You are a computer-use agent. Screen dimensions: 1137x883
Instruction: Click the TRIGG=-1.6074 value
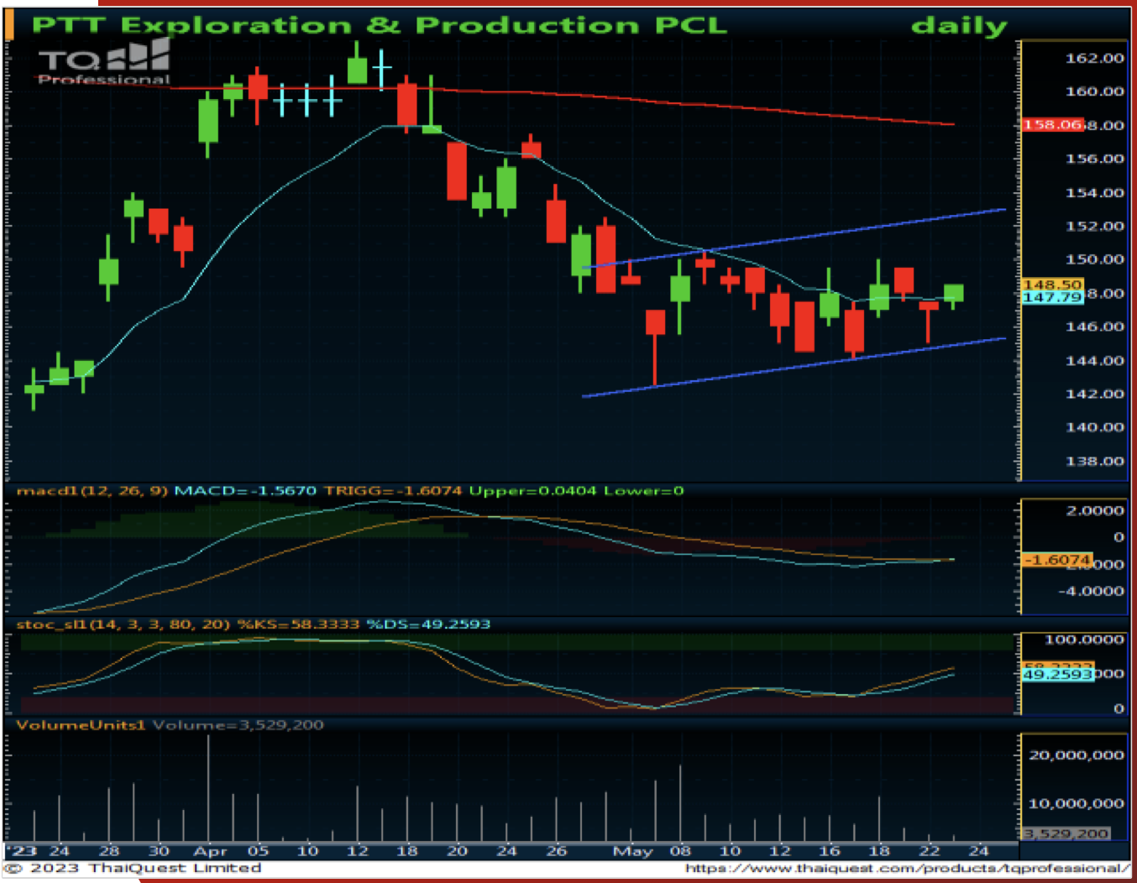pos(393,490)
